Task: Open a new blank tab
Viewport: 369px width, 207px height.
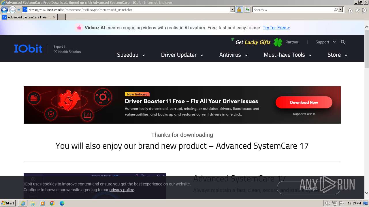Action: click(62, 17)
